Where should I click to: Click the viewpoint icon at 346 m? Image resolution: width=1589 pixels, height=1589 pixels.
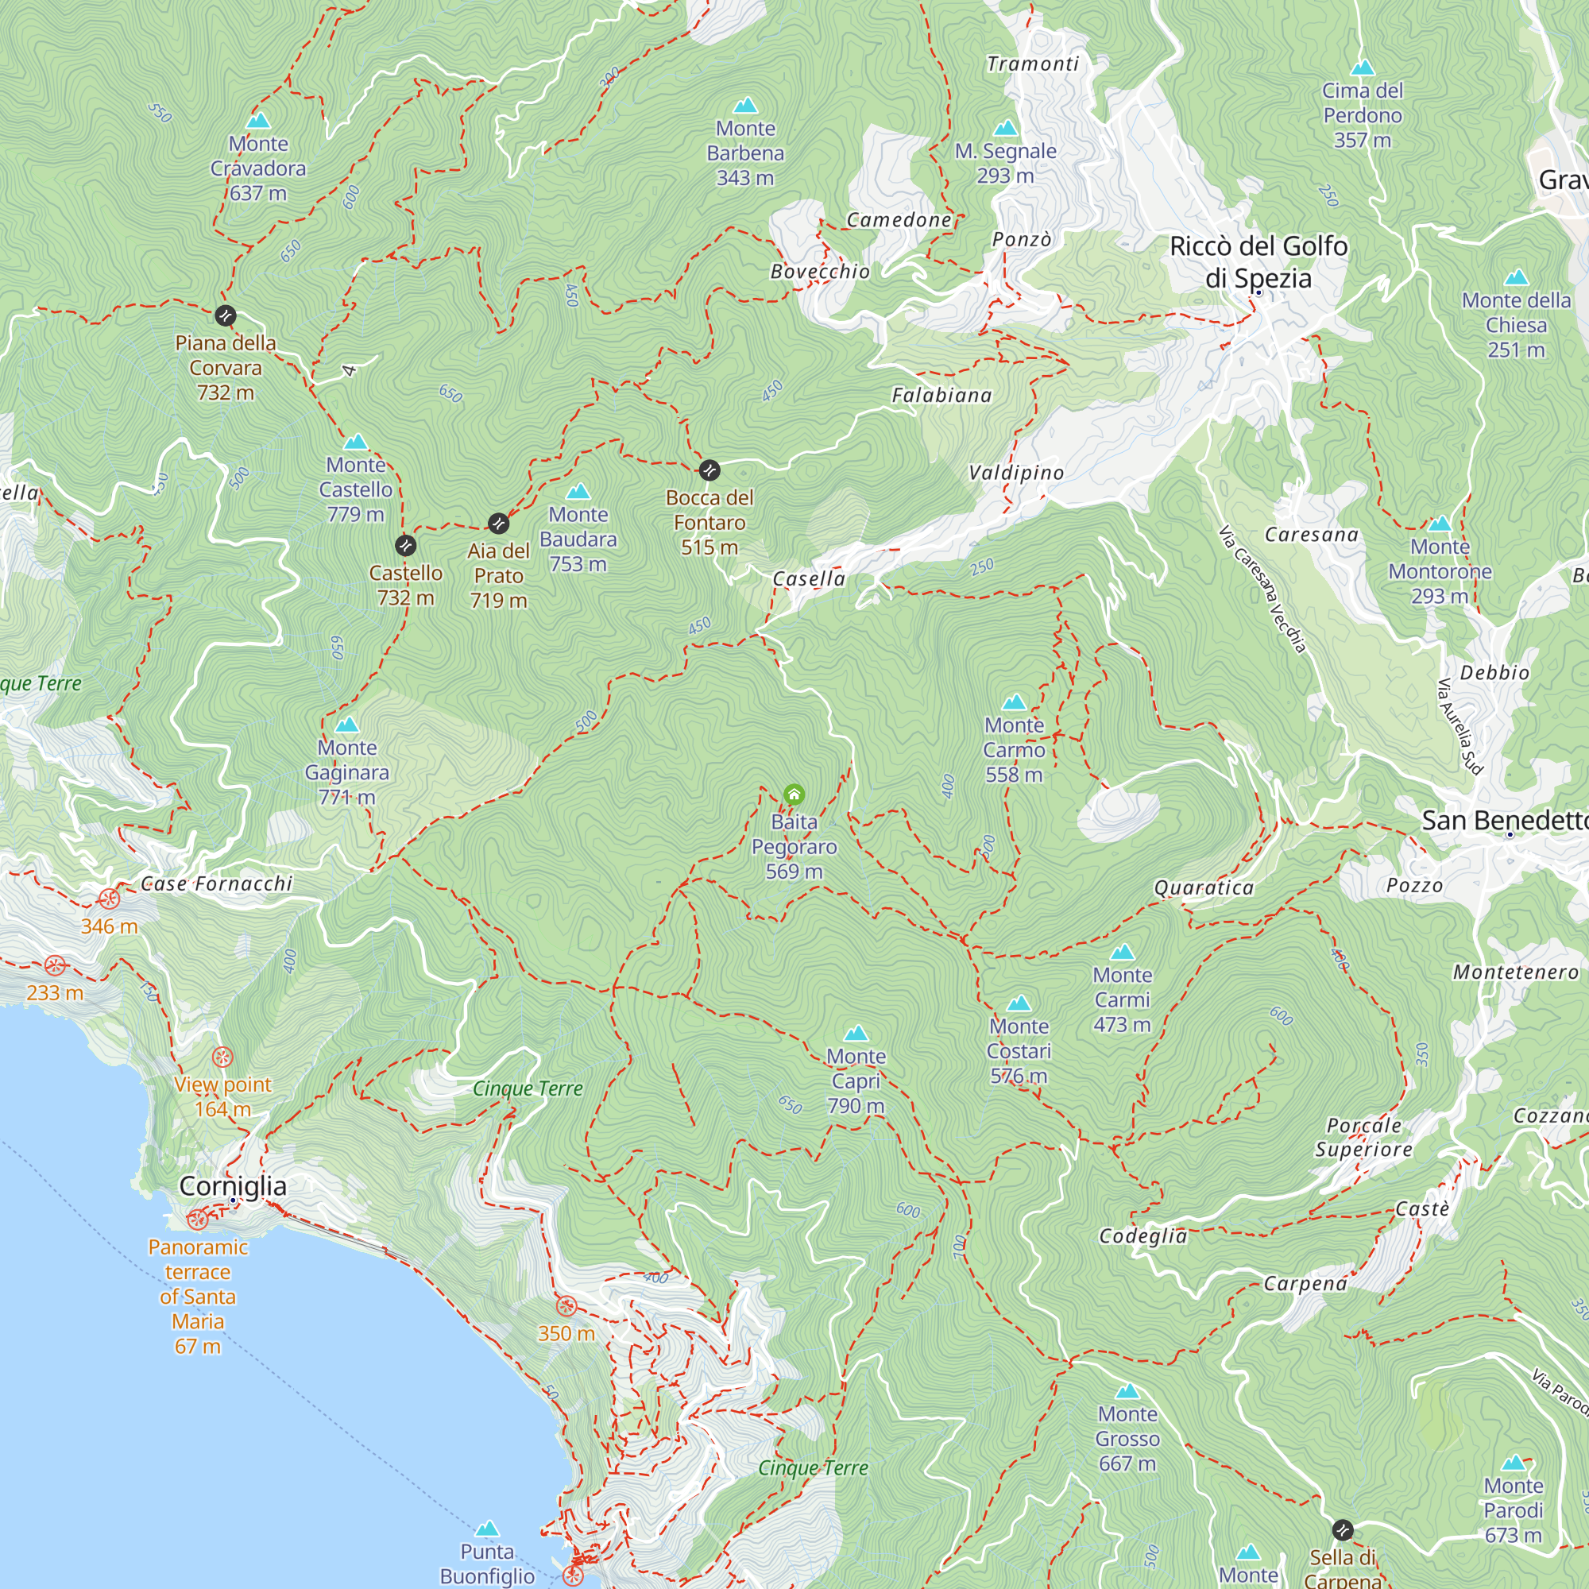point(110,899)
